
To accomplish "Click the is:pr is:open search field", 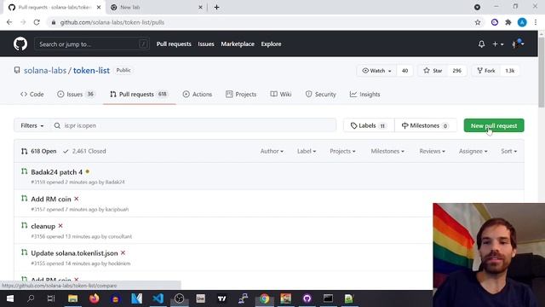I will (193, 125).
